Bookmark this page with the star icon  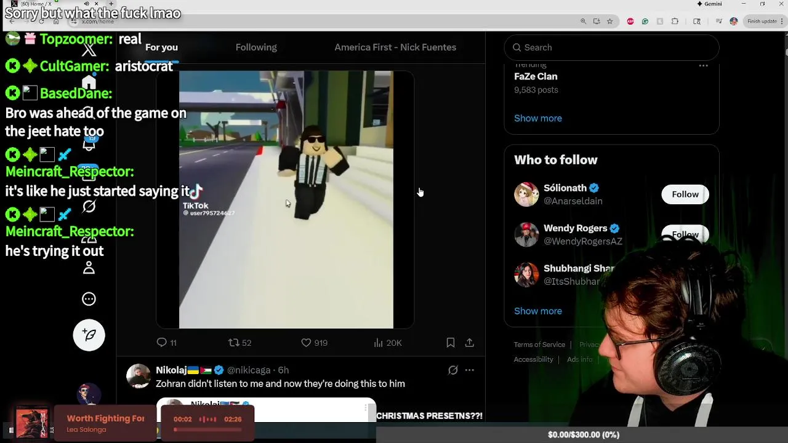pos(610,21)
